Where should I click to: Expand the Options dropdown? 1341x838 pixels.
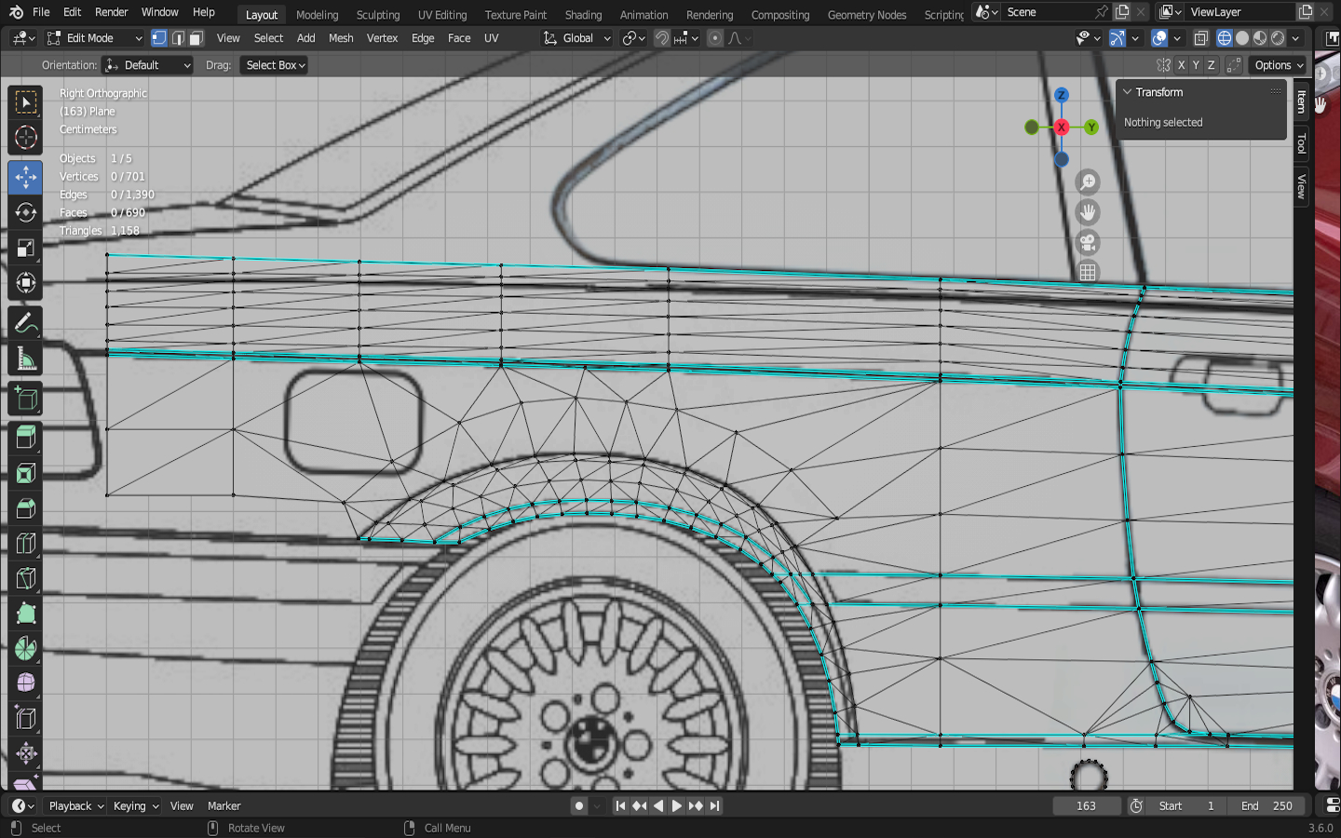(x=1279, y=65)
